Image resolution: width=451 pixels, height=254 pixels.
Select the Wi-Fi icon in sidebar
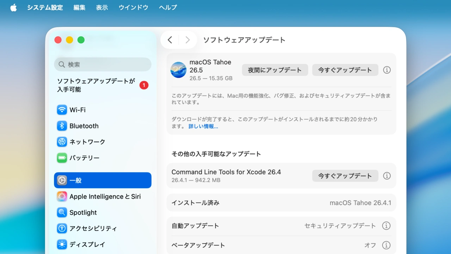pos(62,110)
